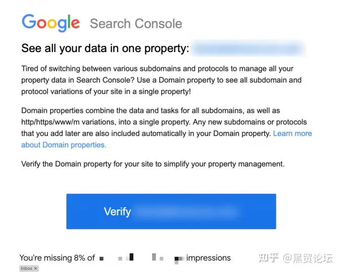Click the Google logo
Screen dimensions: 341x272
coord(51,23)
